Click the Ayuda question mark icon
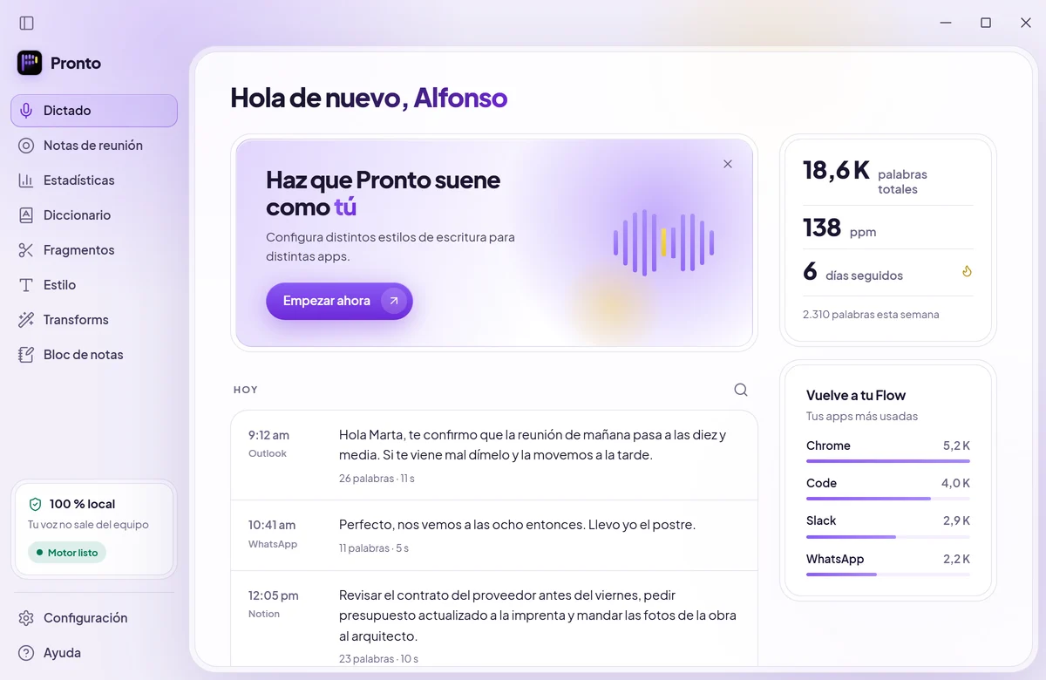1046x680 pixels. pos(26,653)
